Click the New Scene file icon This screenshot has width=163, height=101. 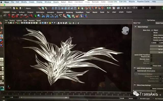tap(14, 8)
